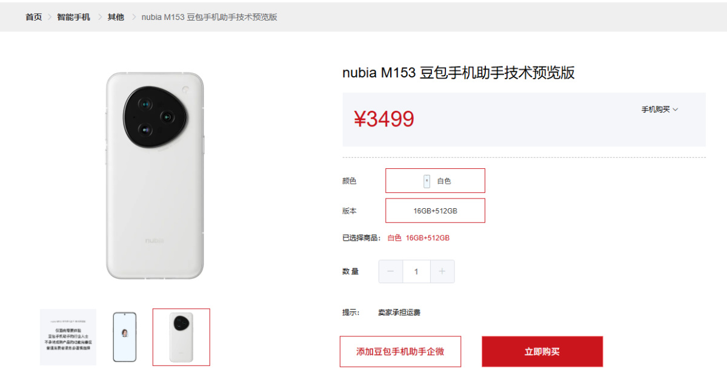Expand the 手机购买 dropdown
727x380 pixels.
tap(660, 110)
